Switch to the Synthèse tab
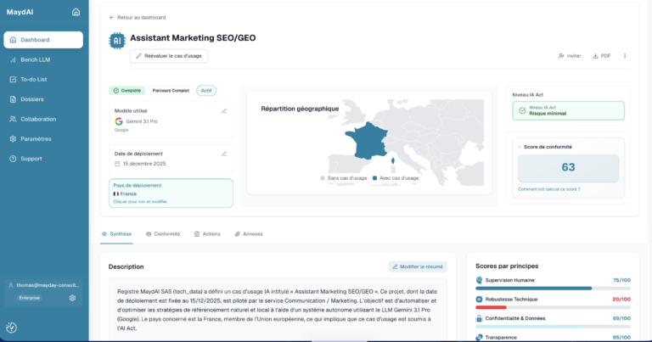 click(116, 234)
